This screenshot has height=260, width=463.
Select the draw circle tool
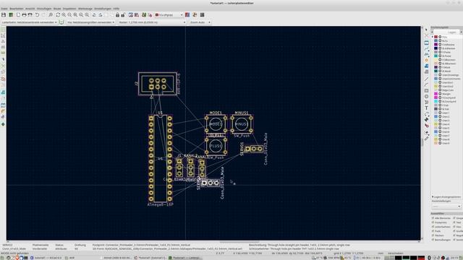click(426, 96)
